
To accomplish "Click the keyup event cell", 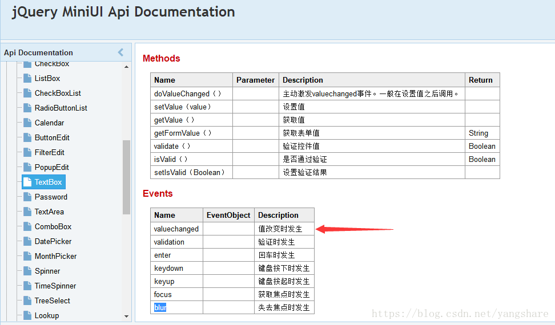I will tap(176, 281).
